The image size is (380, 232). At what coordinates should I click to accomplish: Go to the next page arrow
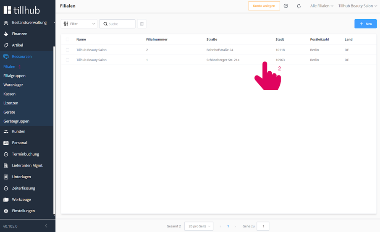235,227
